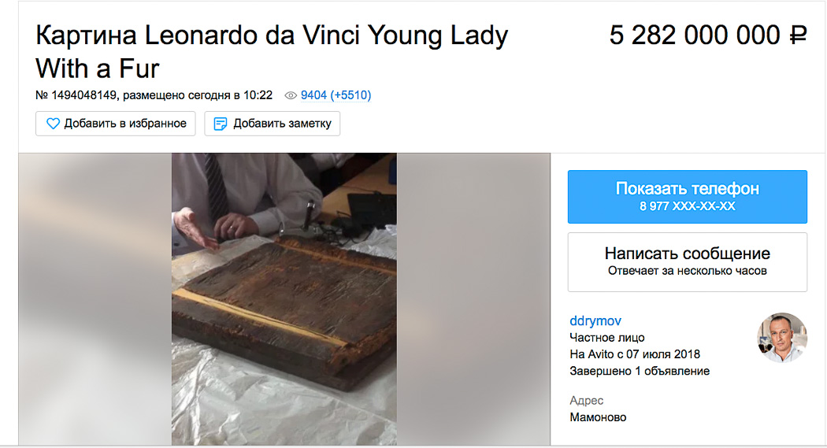Open the main listing photo

coord(284,299)
